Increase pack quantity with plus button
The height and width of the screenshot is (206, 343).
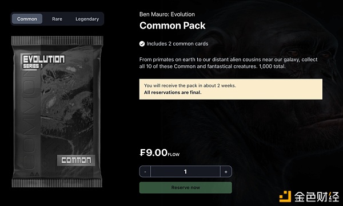pyautogui.click(x=226, y=172)
